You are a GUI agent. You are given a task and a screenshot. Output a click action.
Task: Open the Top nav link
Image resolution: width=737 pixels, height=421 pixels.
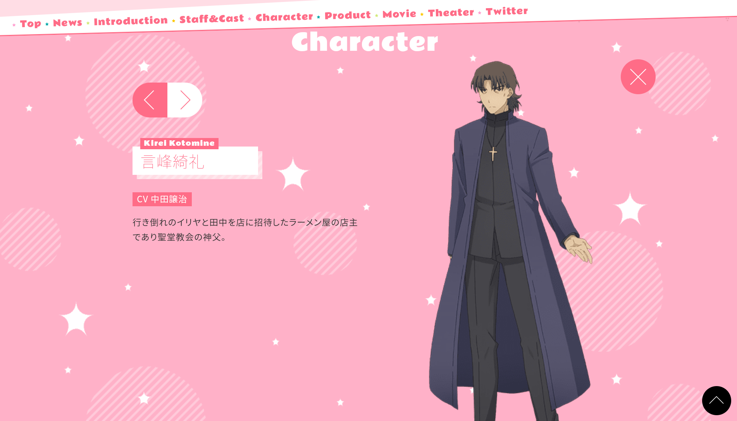pos(31,24)
